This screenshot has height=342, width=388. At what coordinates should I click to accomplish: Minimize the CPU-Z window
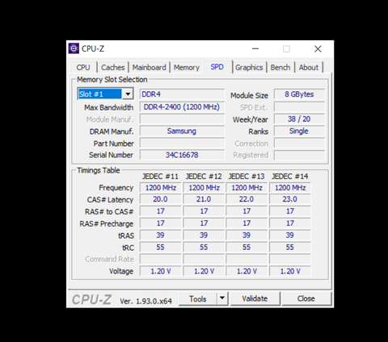click(255, 49)
